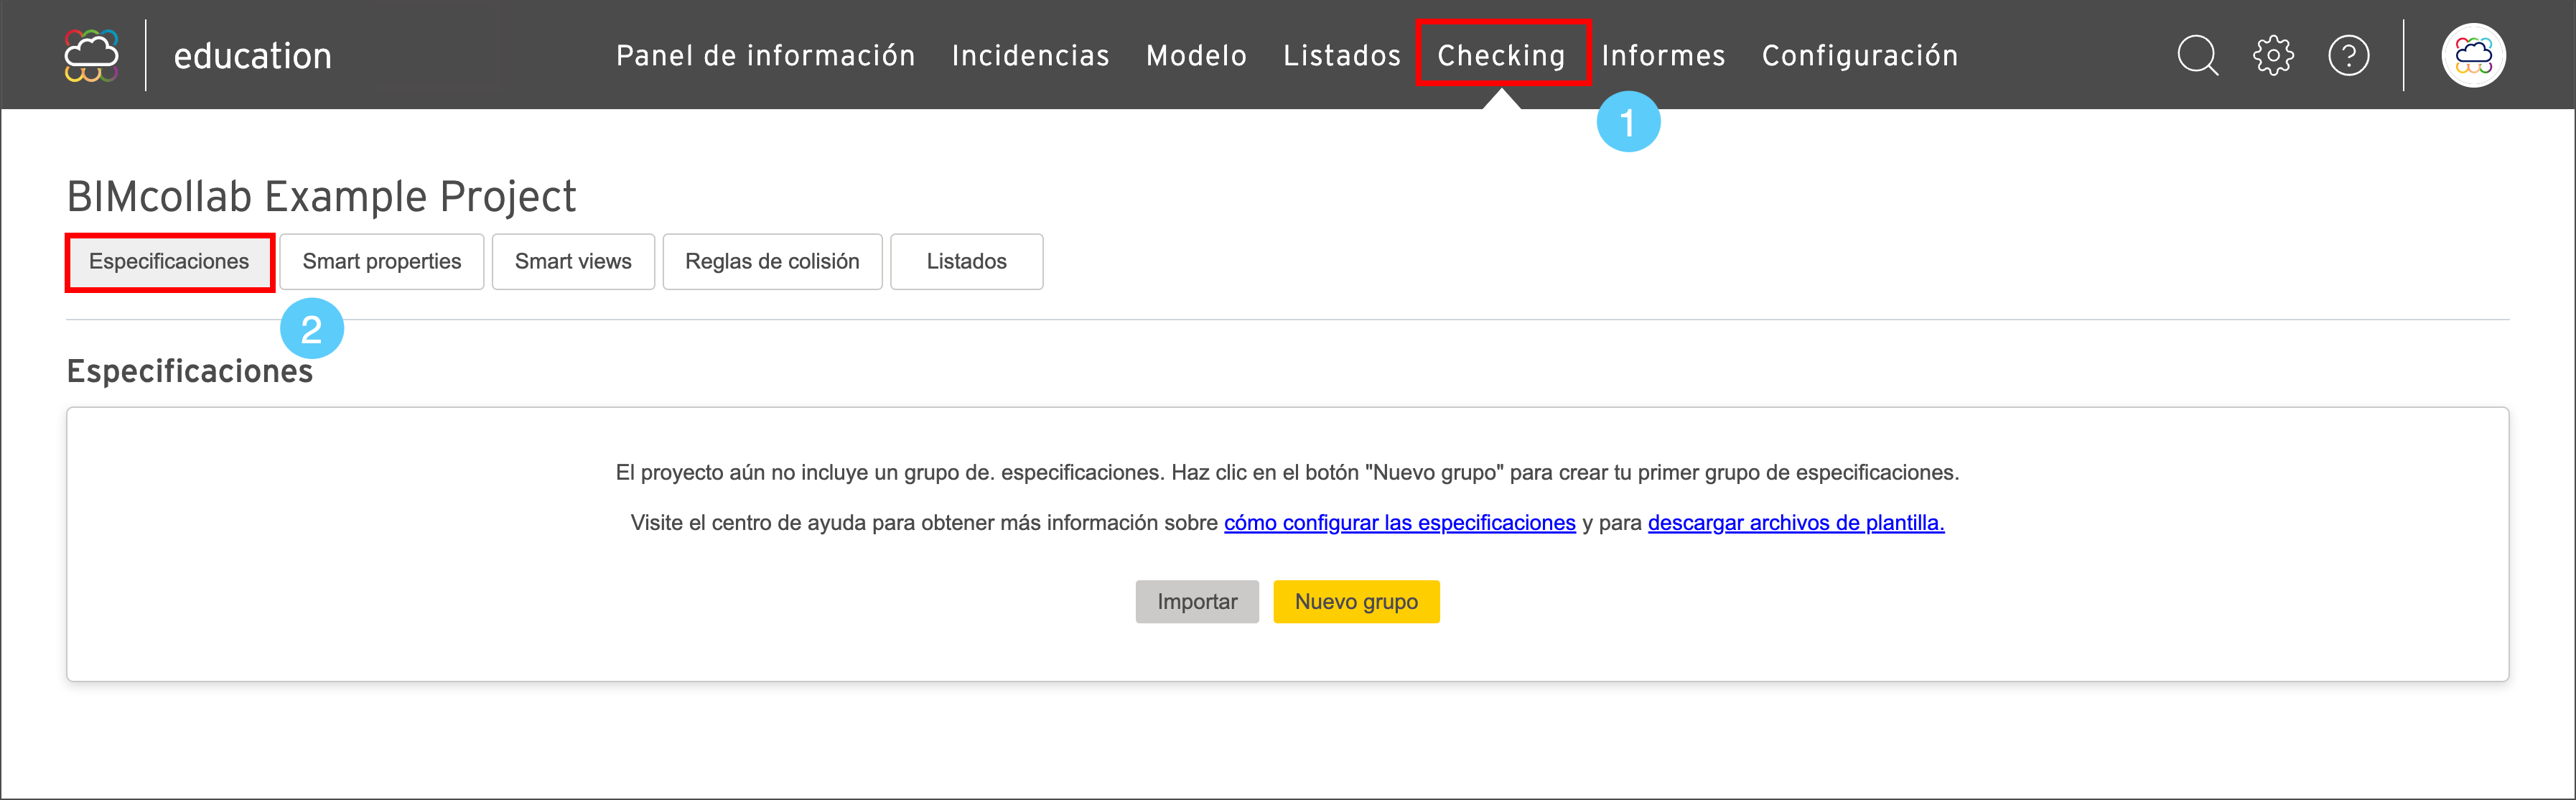The image size is (2576, 800).
Task: Switch to the Especificaciones tab
Action: 169,262
